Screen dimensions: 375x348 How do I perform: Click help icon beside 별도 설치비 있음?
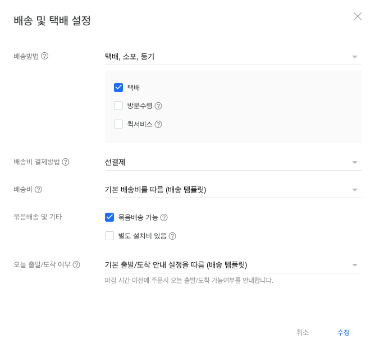(x=172, y=236)
